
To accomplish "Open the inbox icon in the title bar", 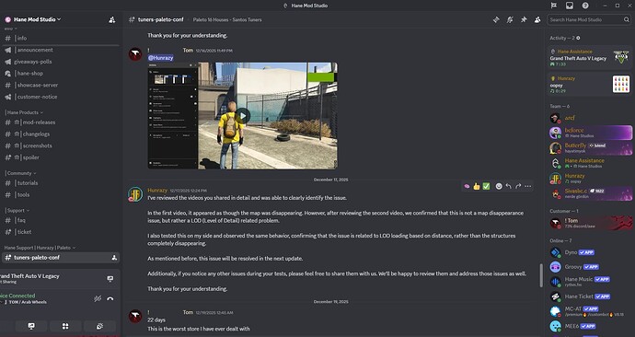I will pyautogui.click(x=570, y=6).
